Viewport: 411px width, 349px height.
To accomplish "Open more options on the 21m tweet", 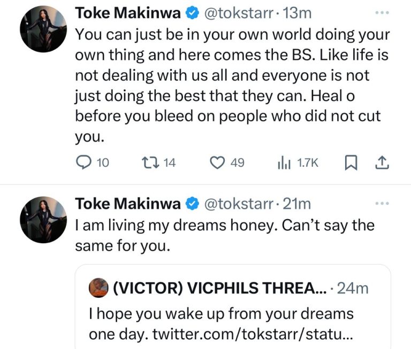I will [382, 203].
